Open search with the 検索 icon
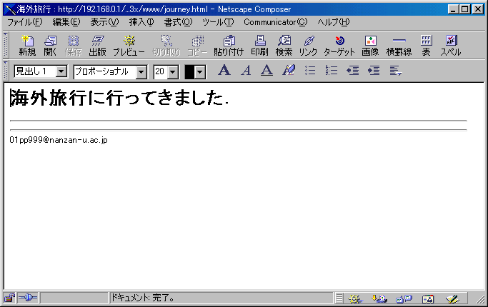Image resolution: width=488 pixels, height=307 pixels. click(x=284, y=46)
